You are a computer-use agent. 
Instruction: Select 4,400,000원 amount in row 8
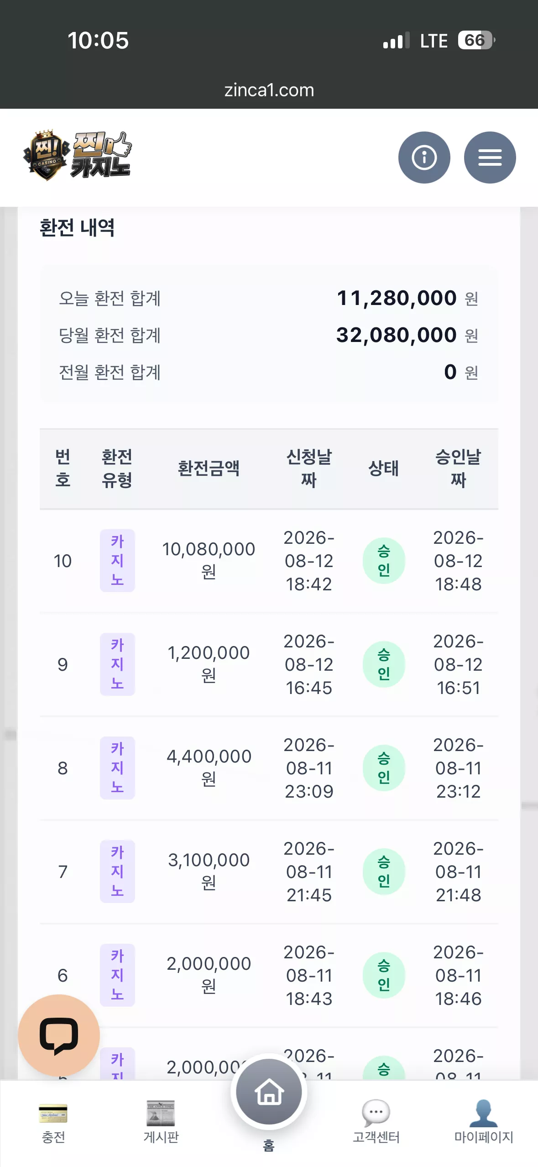[x=209, y=767]
